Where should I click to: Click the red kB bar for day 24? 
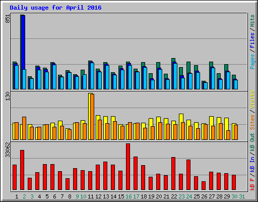(x=188, y=175)
